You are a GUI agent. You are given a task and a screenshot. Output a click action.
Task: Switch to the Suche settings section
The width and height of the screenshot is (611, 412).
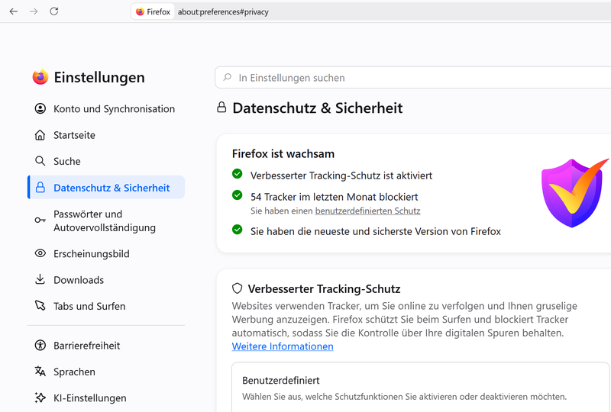point(106,161)
